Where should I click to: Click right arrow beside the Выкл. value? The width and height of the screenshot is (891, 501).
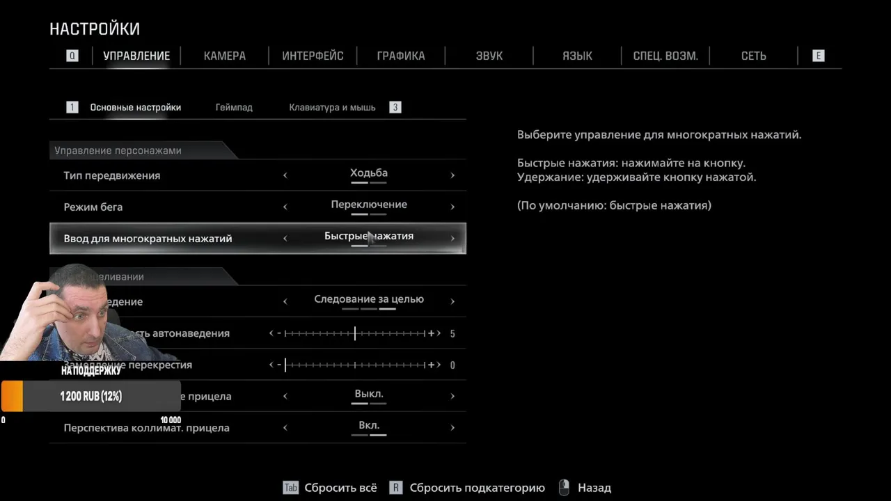[452, 396]
